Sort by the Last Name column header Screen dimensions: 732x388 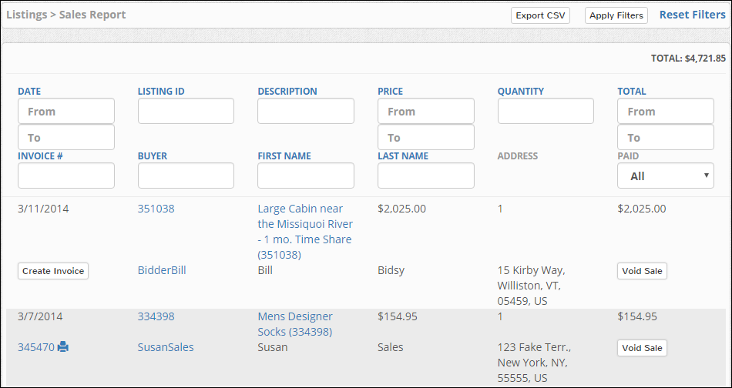tap(403, 156)
